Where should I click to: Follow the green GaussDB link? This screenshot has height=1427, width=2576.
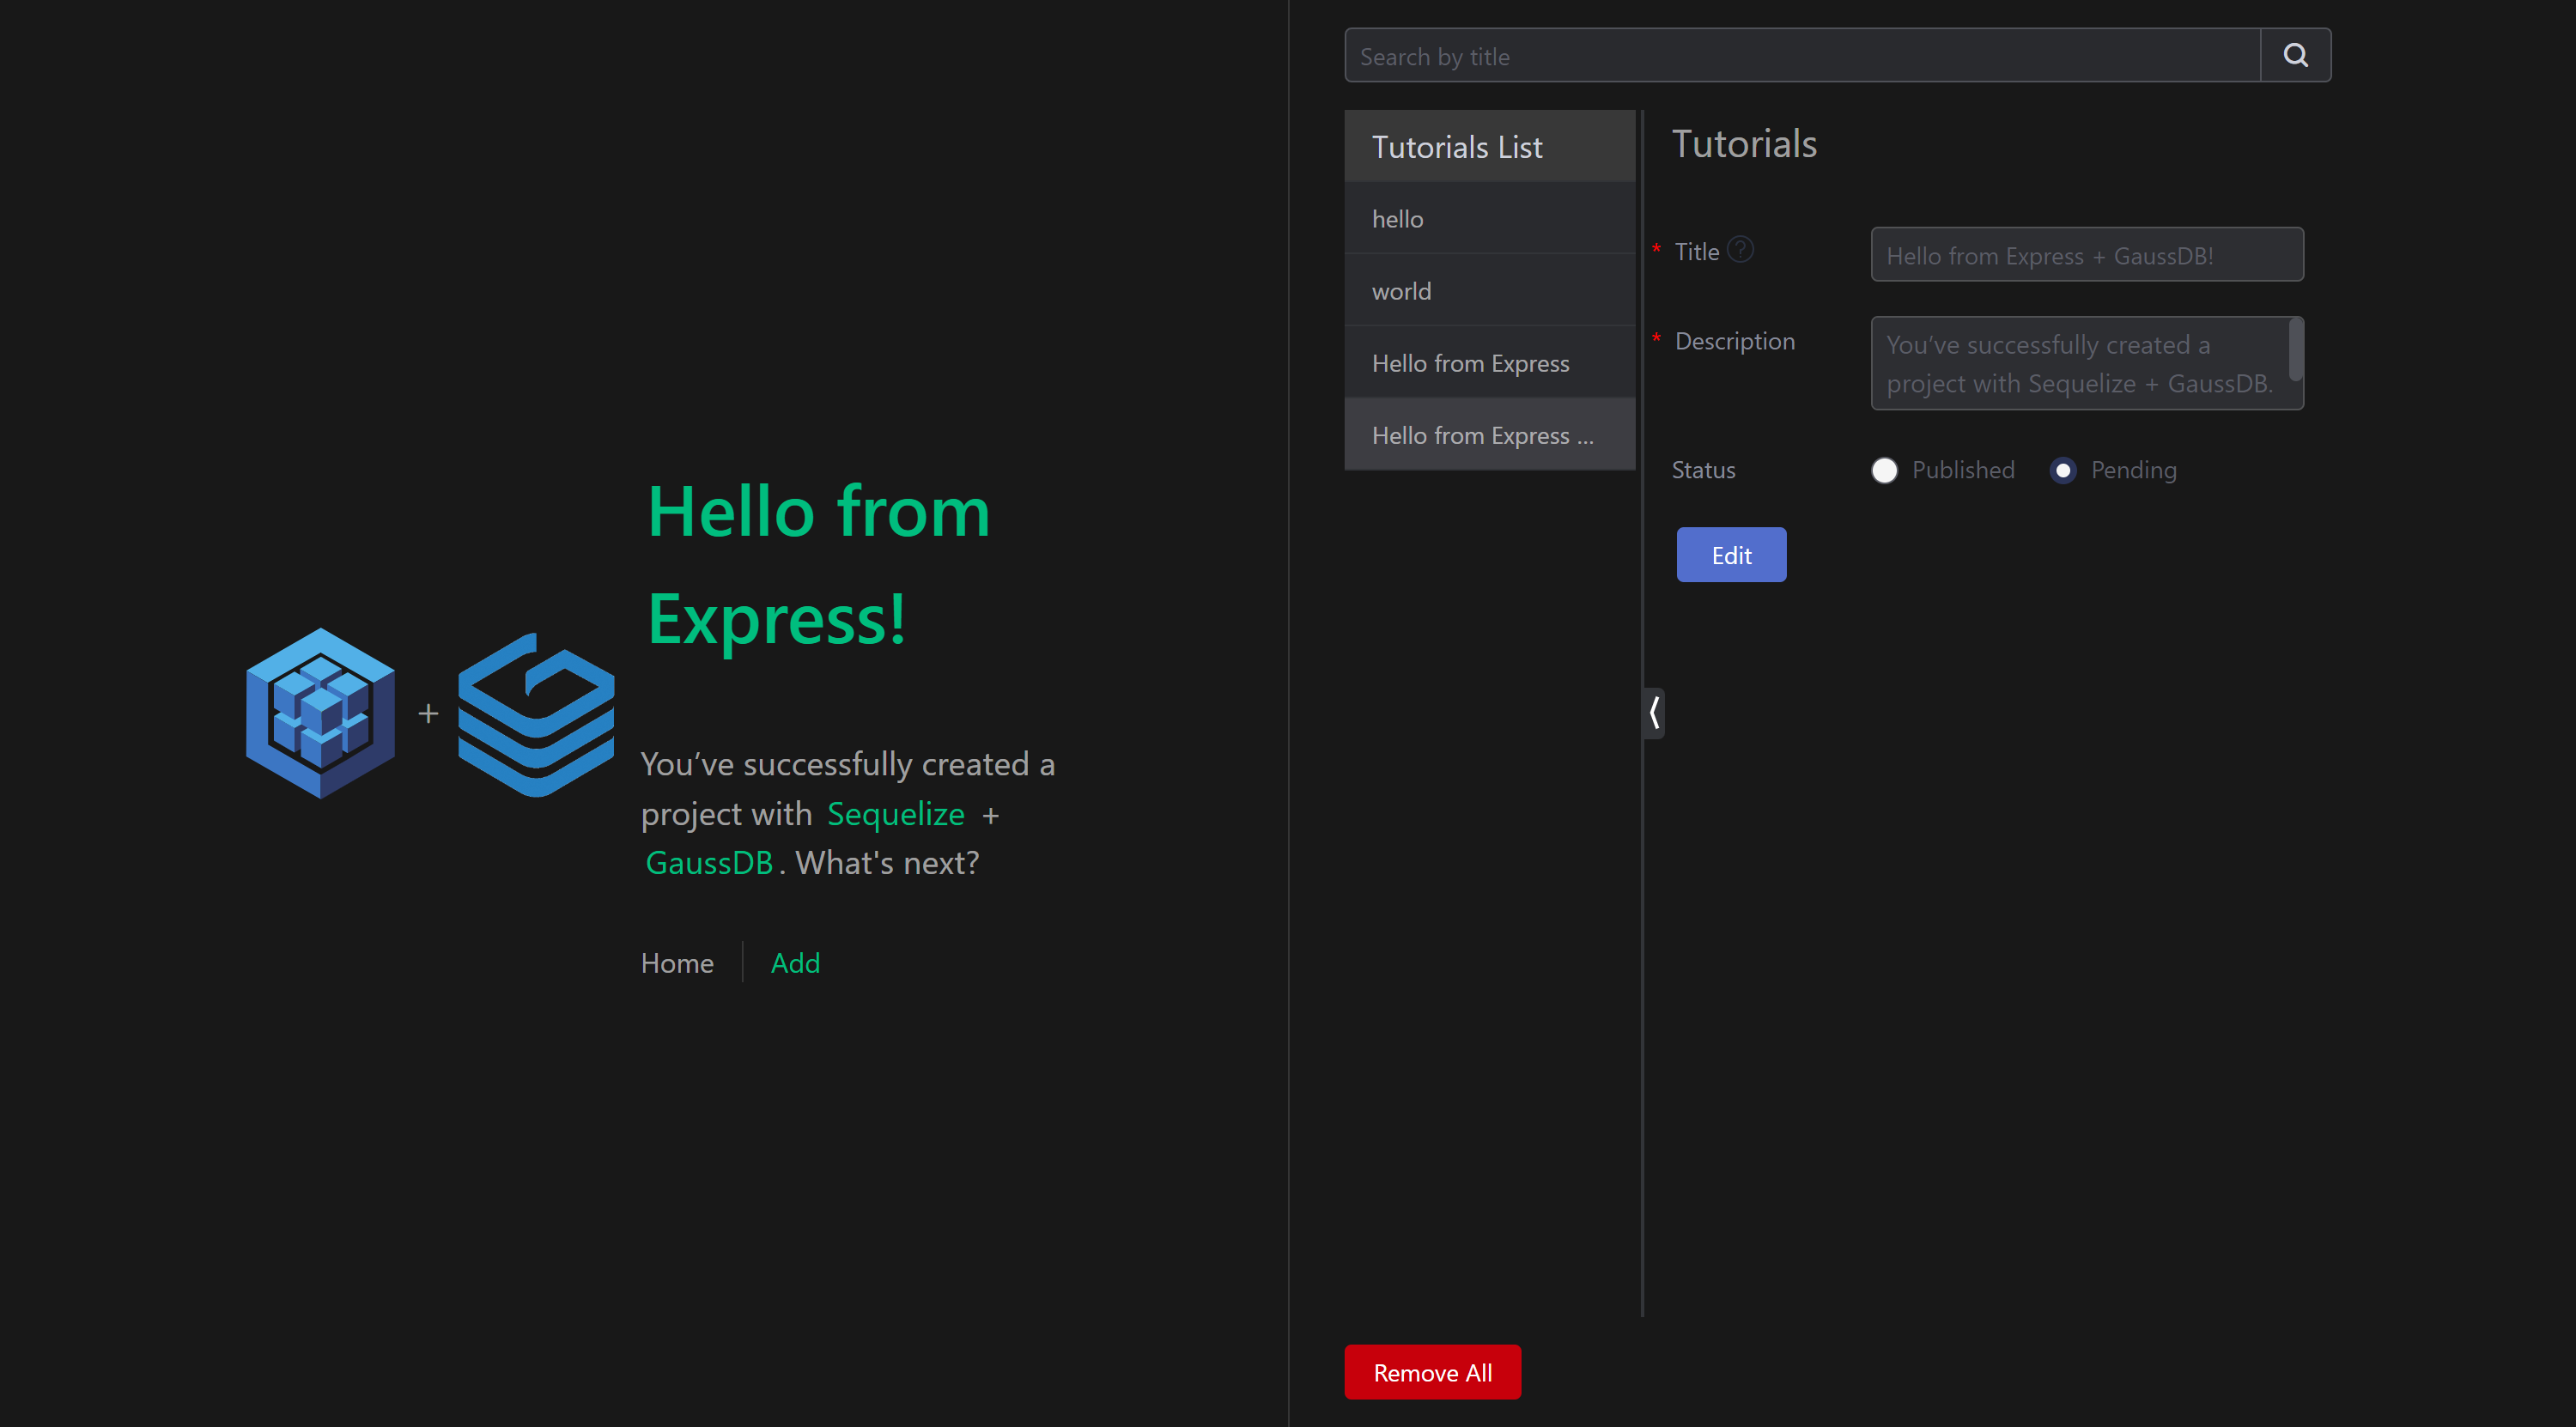pyautogui.click(x=709, y=863)
